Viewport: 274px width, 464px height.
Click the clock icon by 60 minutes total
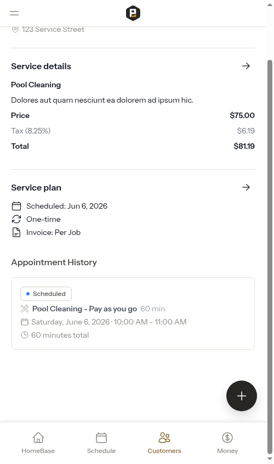[25, 335]
